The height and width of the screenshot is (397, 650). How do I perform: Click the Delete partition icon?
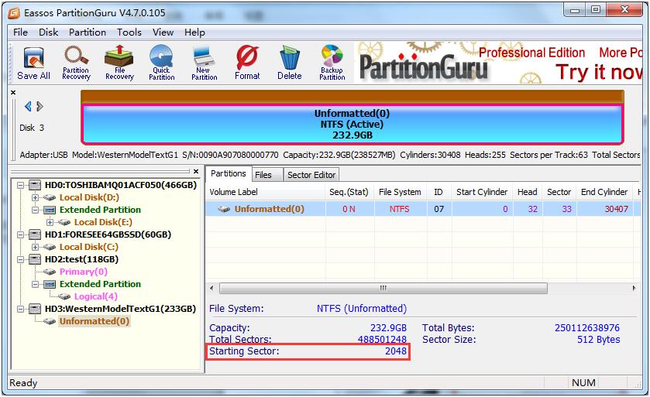(x=289, y=63)
